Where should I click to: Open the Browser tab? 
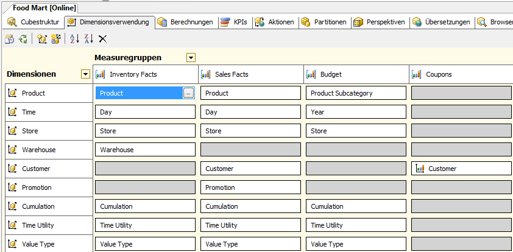click(494, 23)
